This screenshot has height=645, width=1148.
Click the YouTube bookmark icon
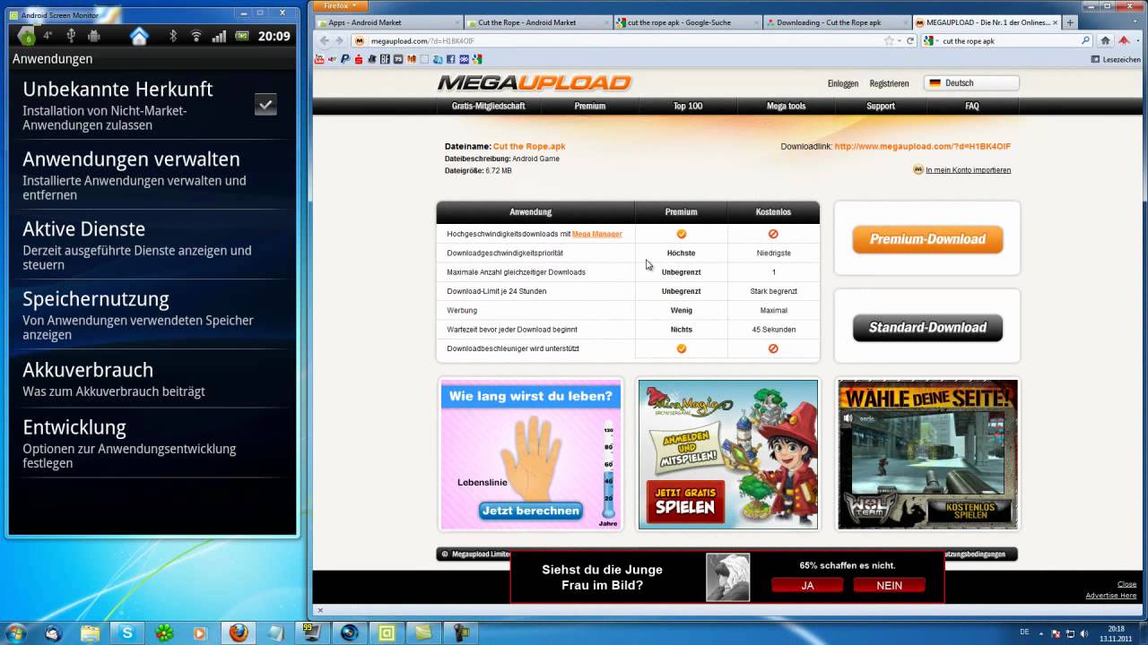(x=318, y=59)
